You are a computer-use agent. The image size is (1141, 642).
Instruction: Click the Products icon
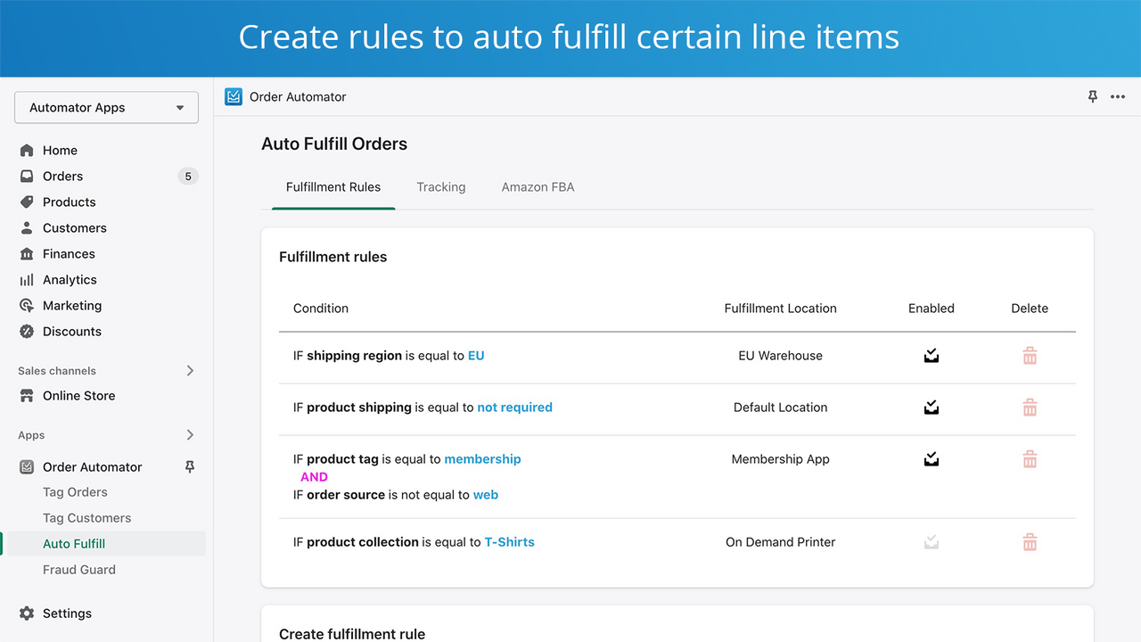27,202
